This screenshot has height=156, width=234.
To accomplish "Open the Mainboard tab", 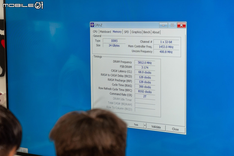I will click(x=105, y=32).
